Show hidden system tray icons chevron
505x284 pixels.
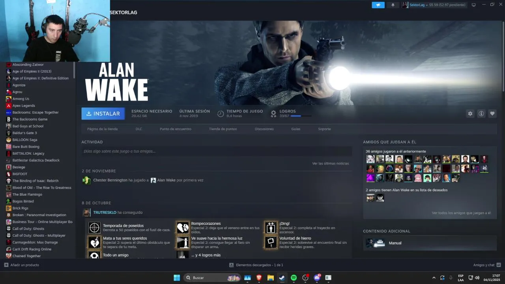point(434,278)
